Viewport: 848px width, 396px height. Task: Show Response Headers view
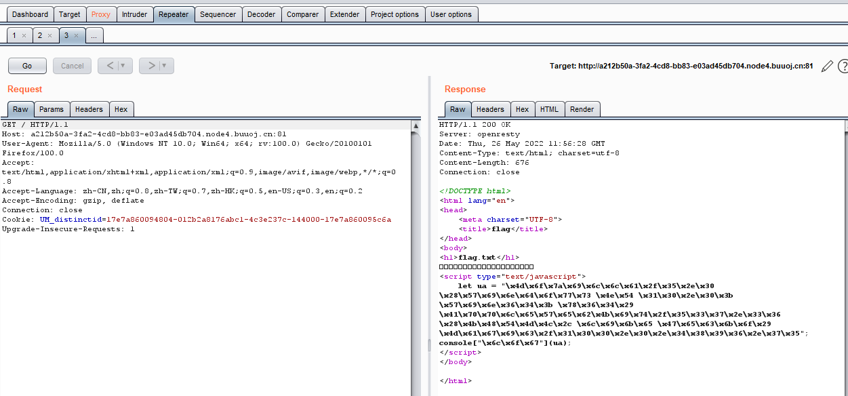coord(491,109)
